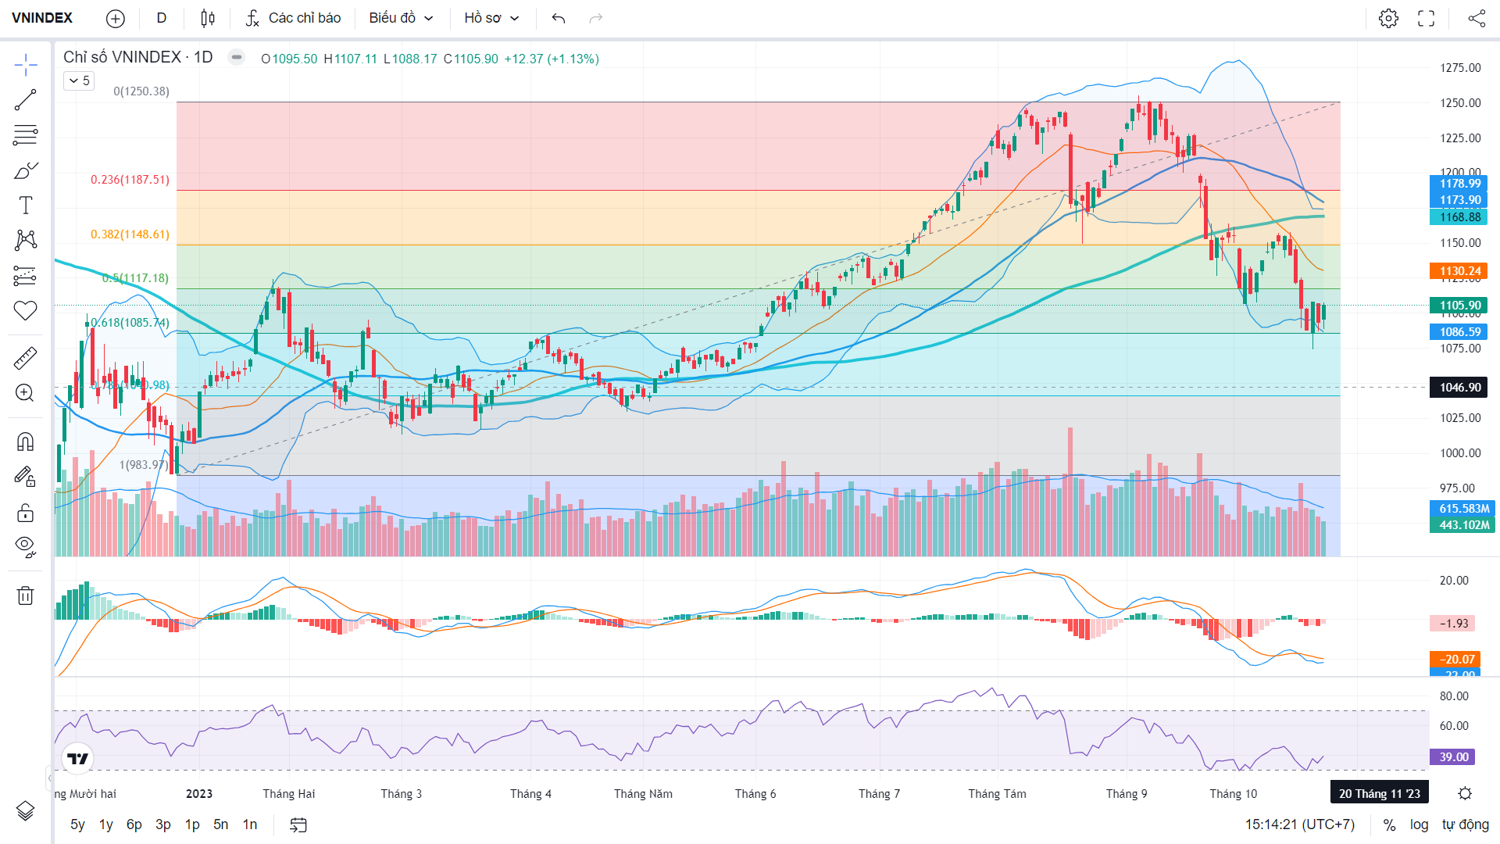The width and height of the screenshot is (1500, 844).
Task: Add a symbol to compare with plus icon
Action: point(116,18)
